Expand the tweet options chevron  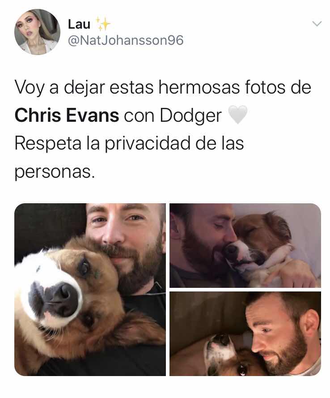pyautogui.click(x=317, y=24)
